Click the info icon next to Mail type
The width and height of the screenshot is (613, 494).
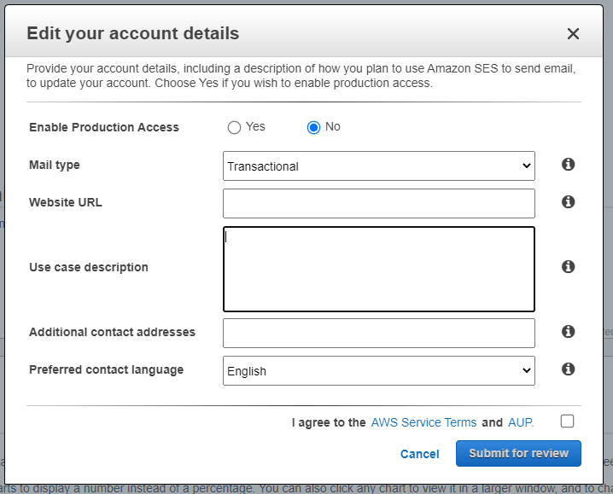[568, 165]
